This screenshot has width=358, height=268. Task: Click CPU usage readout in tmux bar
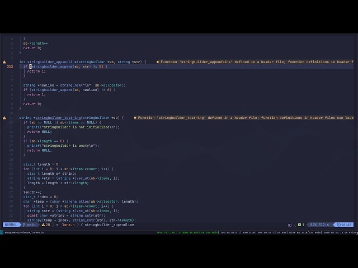tap(231, 232)
